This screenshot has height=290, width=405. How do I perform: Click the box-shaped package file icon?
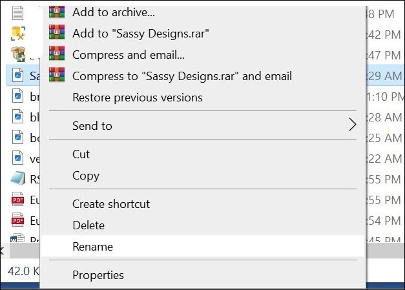(x=18, y=53)
